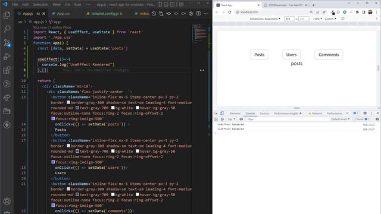
Task: Go back in Chrome navigation
Action: tap(217, 12)
